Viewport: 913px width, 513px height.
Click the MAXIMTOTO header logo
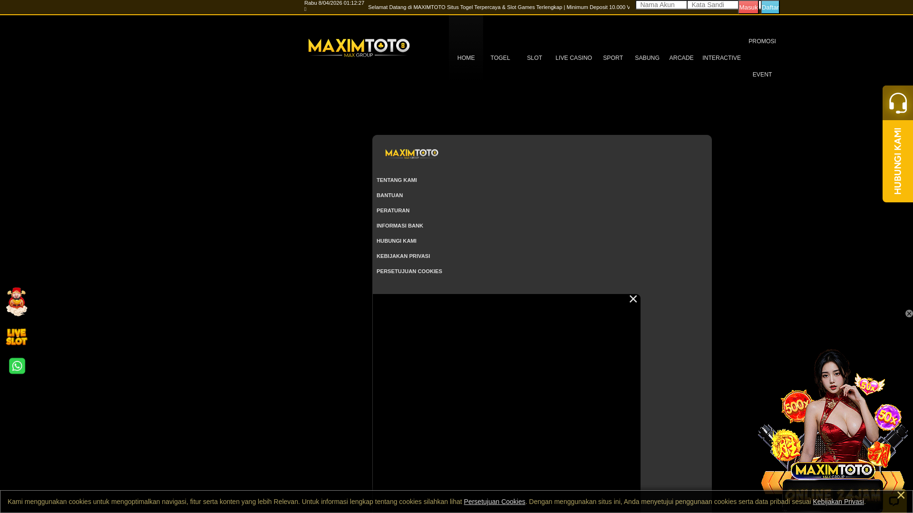pos(359,47)
